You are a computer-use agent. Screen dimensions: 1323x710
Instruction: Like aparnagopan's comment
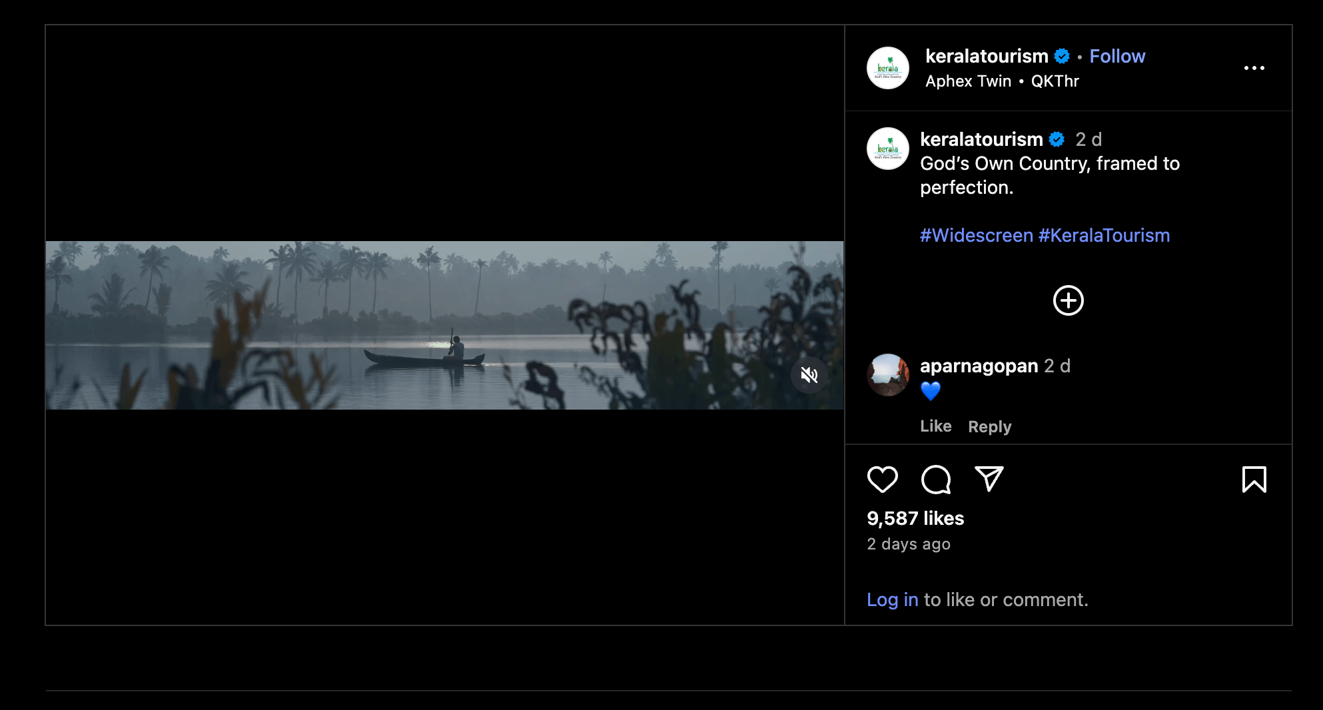(x=935, y=426)
